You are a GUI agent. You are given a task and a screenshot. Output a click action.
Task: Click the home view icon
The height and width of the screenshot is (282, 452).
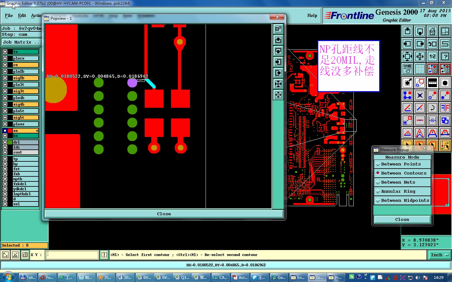433,31
